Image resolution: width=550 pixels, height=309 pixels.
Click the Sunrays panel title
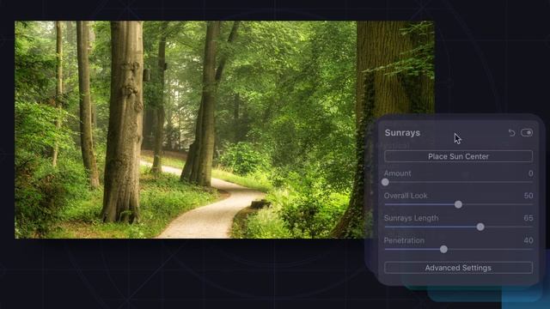[x=402, y=133]
